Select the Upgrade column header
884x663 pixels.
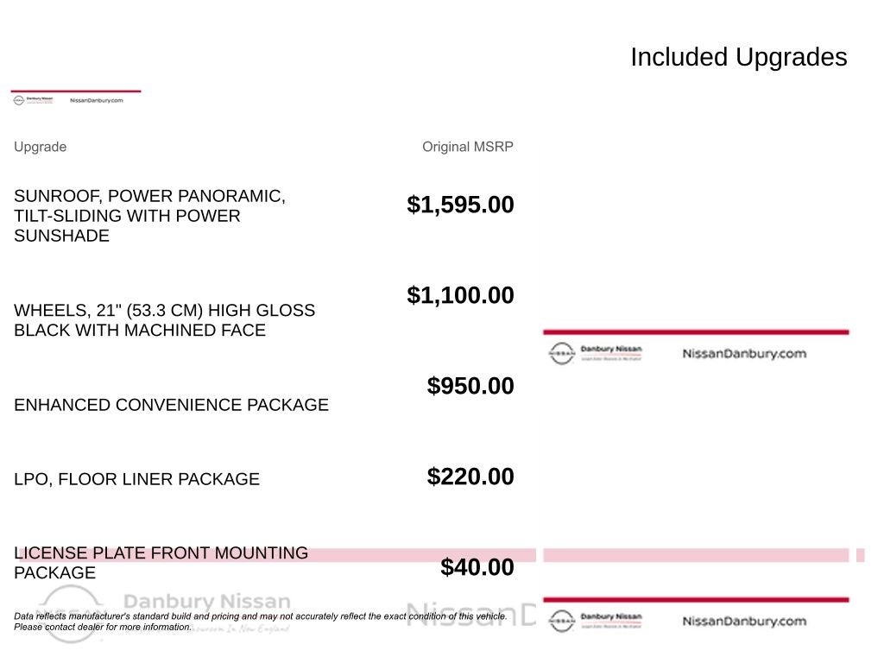click(x=40, y=147)
